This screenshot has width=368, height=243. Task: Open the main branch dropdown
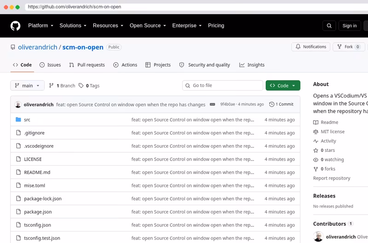click(27, 86)
